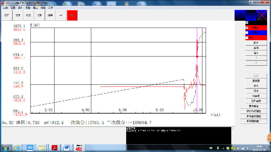This screenshot has height=152, width=271.
Task: Click the 保存 (Save) toolbar button
Action: pos(17,15)
